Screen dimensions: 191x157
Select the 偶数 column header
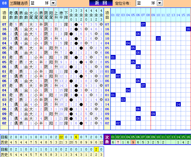(16, 15)
